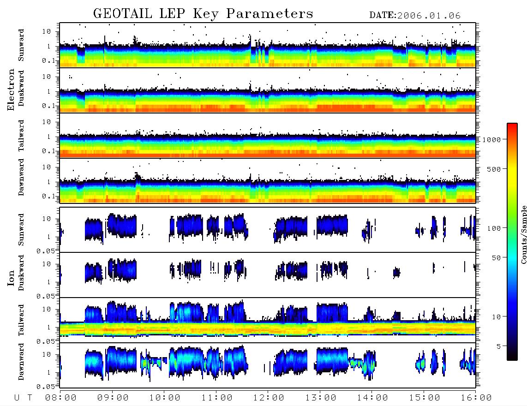Click the Electron Duskward spectrogram panel
The image size is (527, 406).
[268, 90]
